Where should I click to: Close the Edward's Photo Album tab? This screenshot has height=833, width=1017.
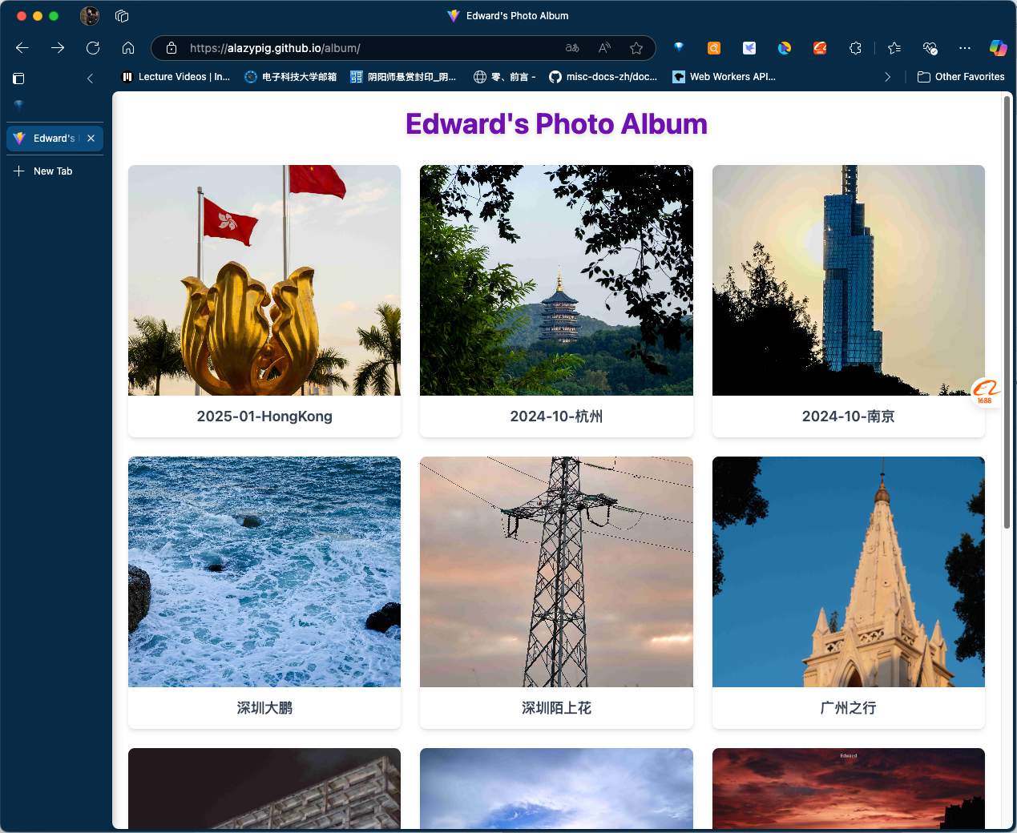pyautogui.click(x=91, y=139)
